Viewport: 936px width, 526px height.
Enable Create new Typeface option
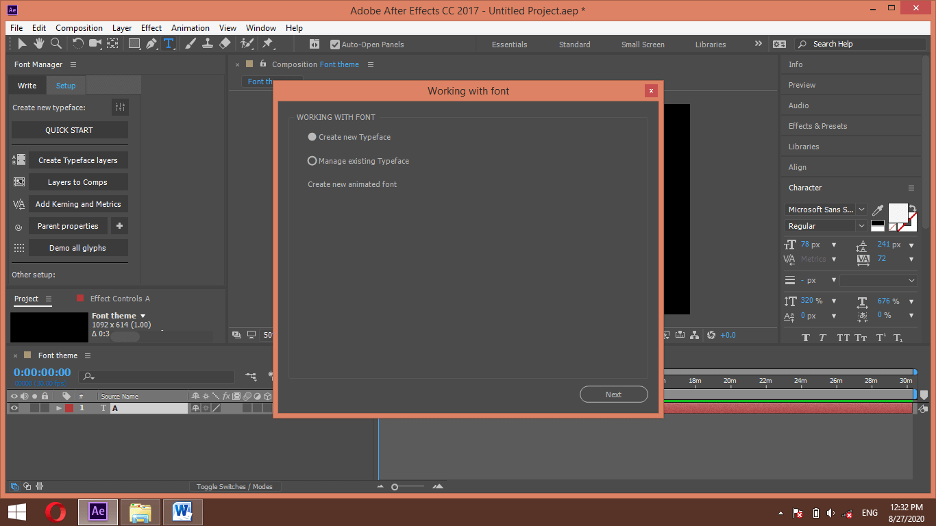pos(312,136)
